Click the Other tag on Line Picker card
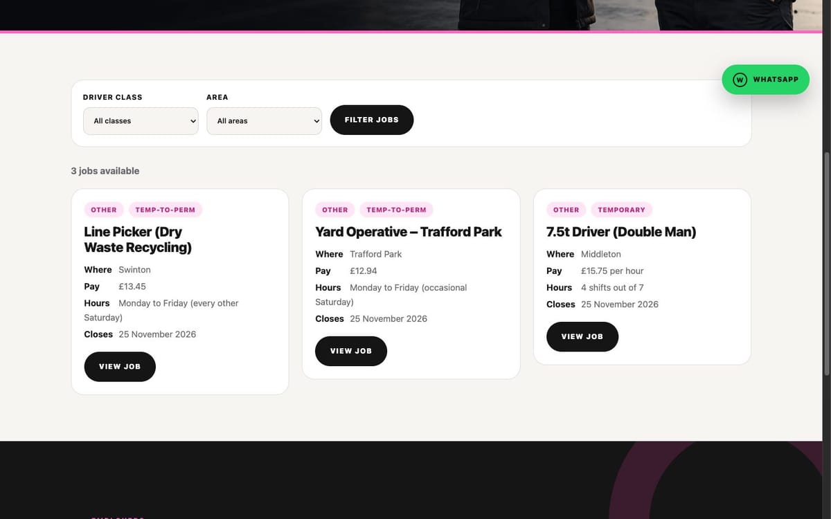This screenshot has width=831, height=519. (104, 210)
